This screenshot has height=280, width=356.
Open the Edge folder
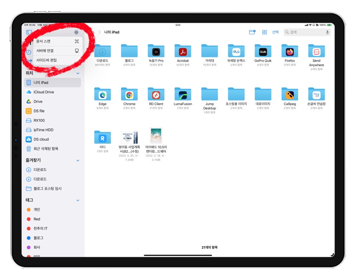(102, 94)
